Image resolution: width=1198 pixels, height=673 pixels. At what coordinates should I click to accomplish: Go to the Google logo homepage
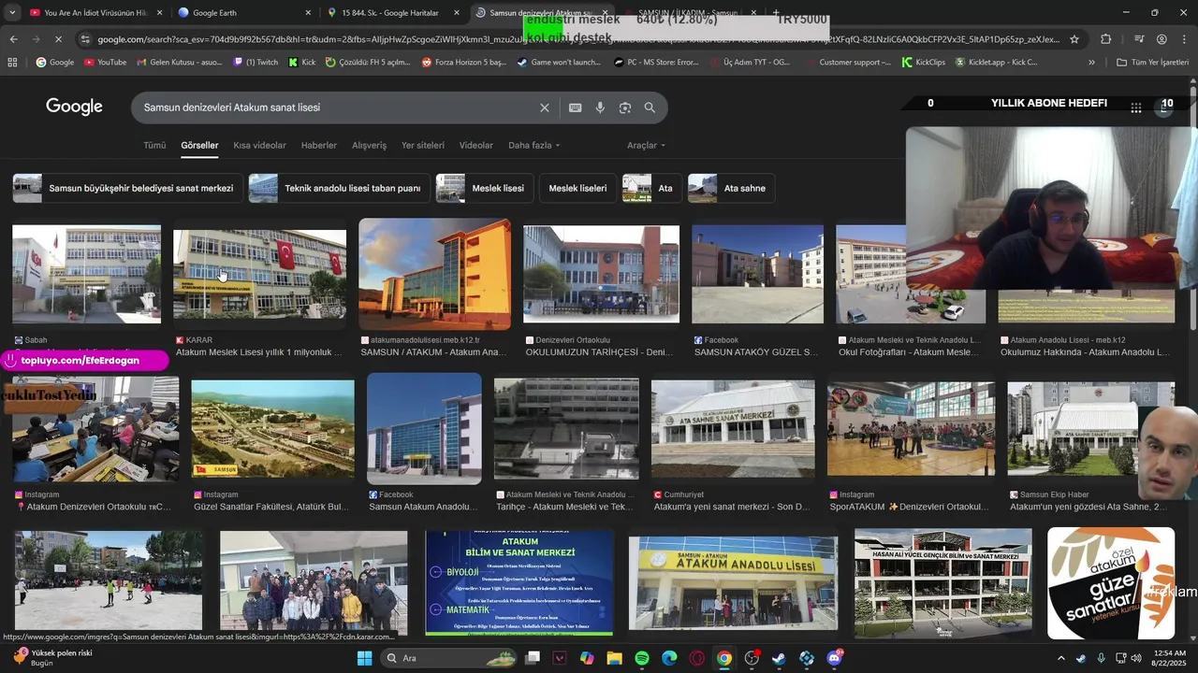pyautogui.click(x=74, y=107)
